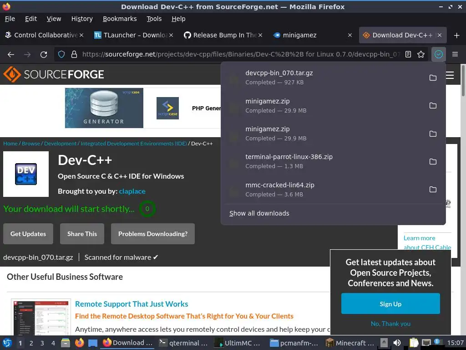Viewport: 466px width, 350px height.
Task: Click the tracking protection shield icon
Action: [61, 54]
